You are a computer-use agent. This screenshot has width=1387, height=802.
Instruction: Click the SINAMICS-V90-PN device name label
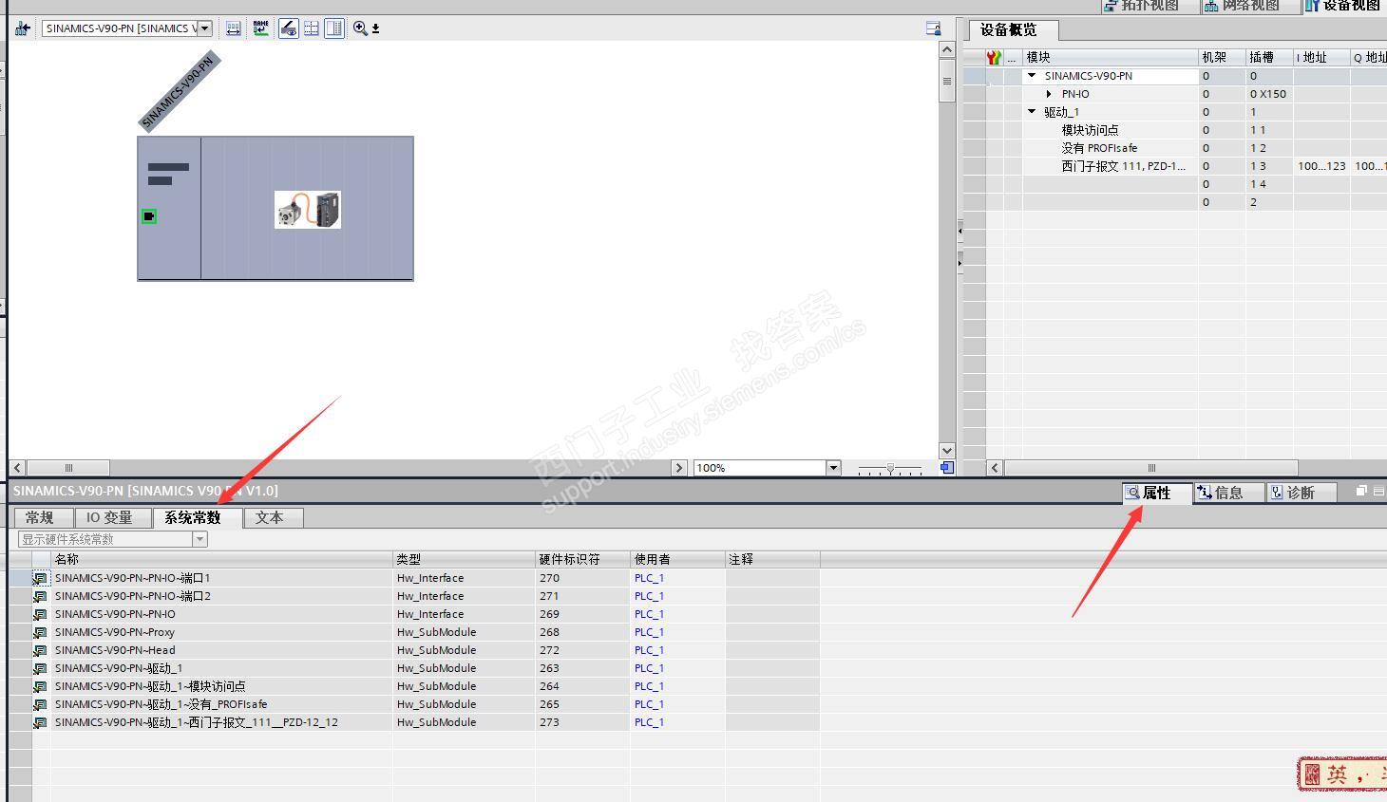coord(180,91)
